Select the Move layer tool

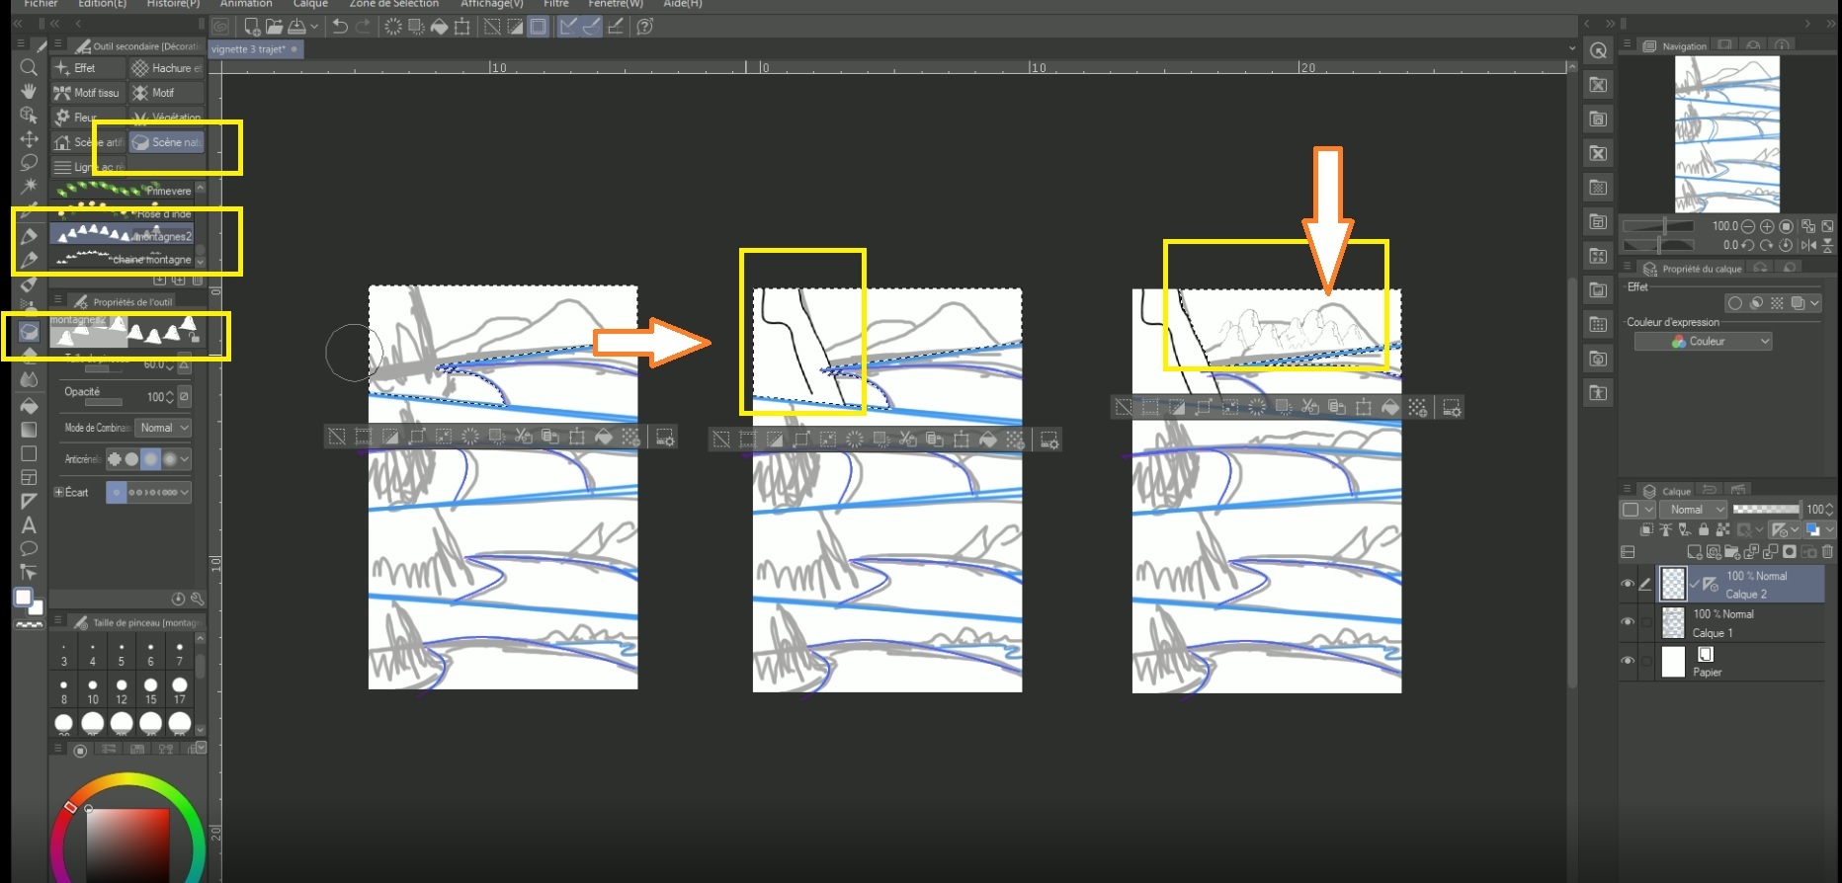click(29, 139)
